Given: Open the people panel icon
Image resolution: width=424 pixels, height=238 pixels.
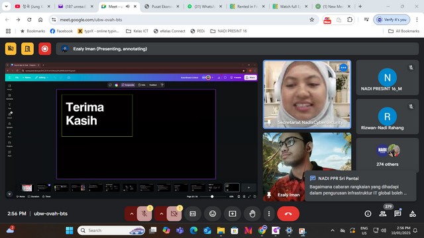Looking at the screenshot, I should coord(383,214).
